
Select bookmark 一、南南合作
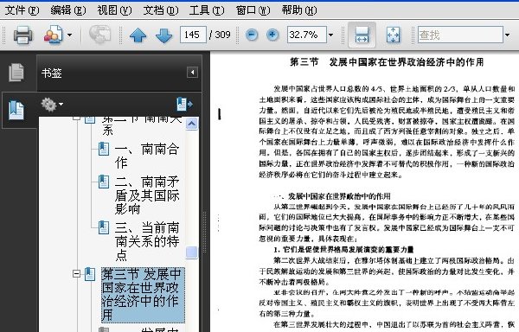(147, 156)
